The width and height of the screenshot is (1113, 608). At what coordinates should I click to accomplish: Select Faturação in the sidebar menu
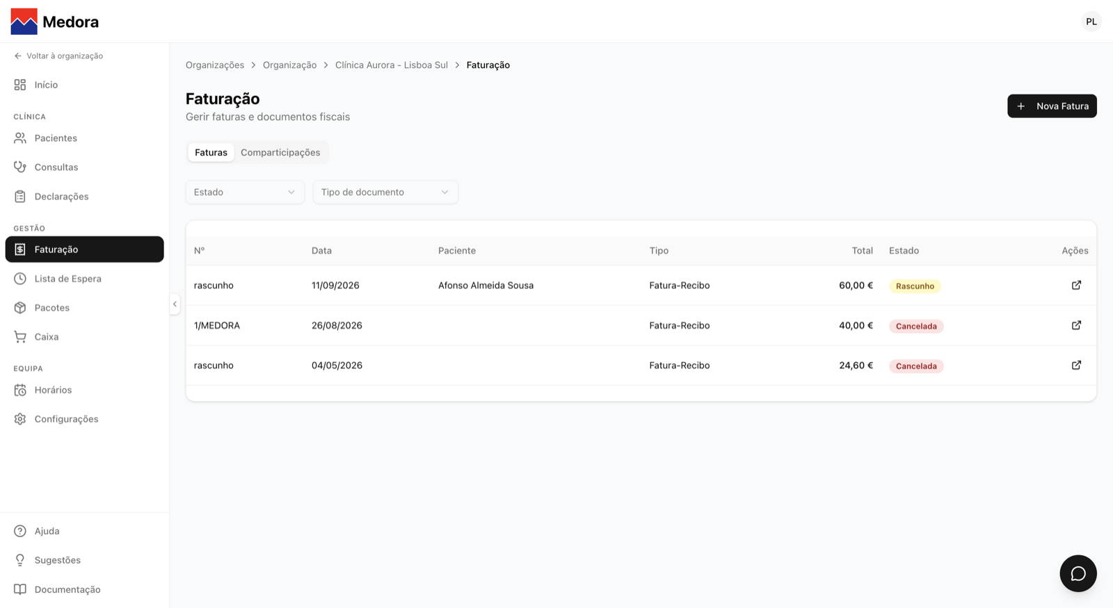point(85,249)
